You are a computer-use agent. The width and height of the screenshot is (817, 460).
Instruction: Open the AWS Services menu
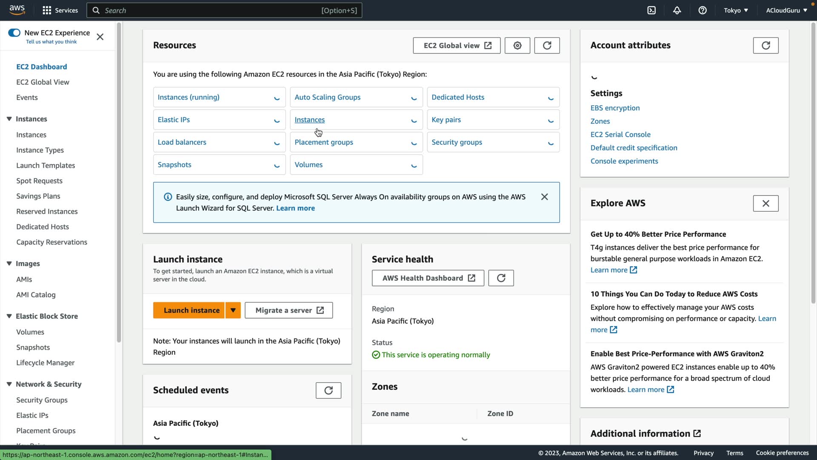60,10
